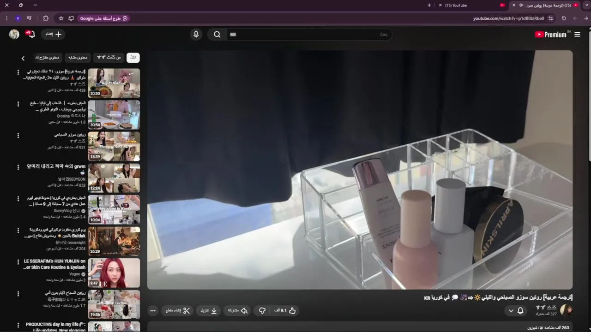
Task: Open options for the 20:30 Night Routine video
Action: click(18, 72)
